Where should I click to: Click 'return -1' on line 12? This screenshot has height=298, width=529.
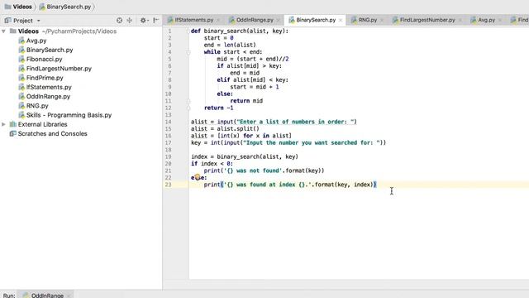[218, 108]
